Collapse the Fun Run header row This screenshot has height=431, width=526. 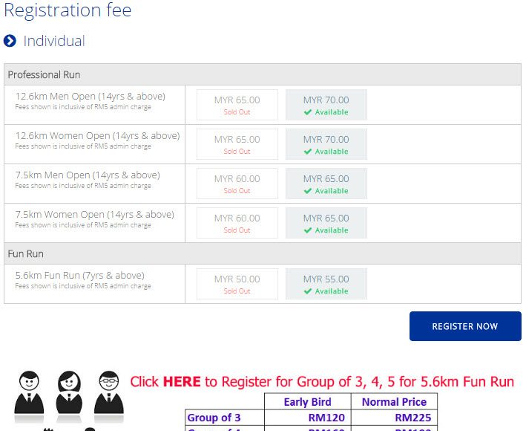263,253
